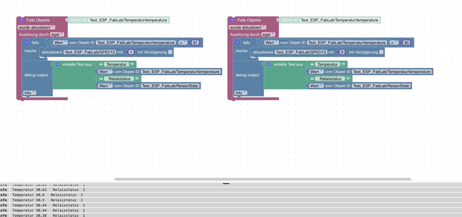Click the log panel resize handle

point(226,184)
